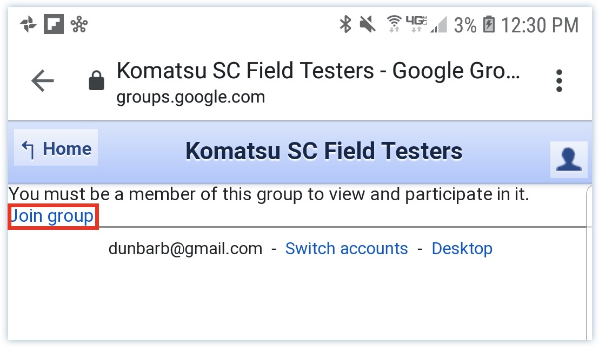The height and width of the screenshot is (347, 599).
Task: Tap the 12:30 PM clock
Action: tap(540, 25)
